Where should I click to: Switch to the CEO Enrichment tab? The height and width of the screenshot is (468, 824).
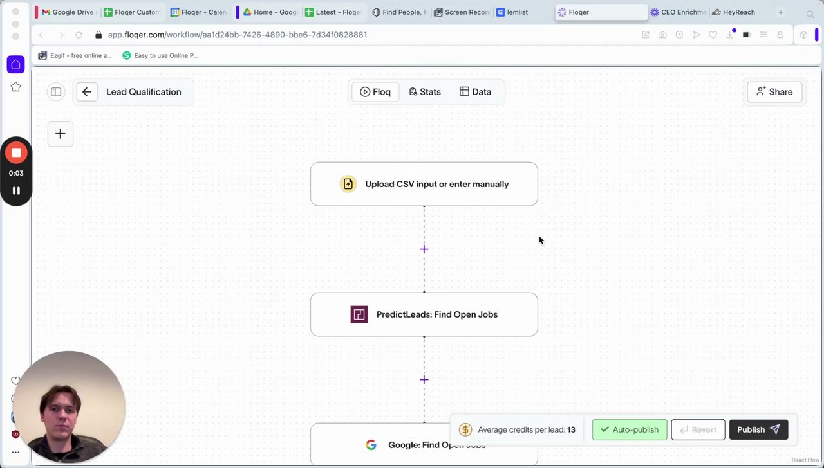(x=679, y=12)
